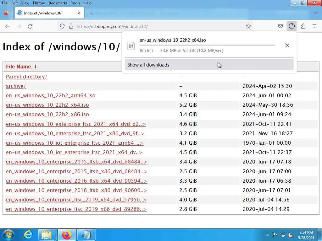
Task: Open the File menu
Action: click(4, 3)
